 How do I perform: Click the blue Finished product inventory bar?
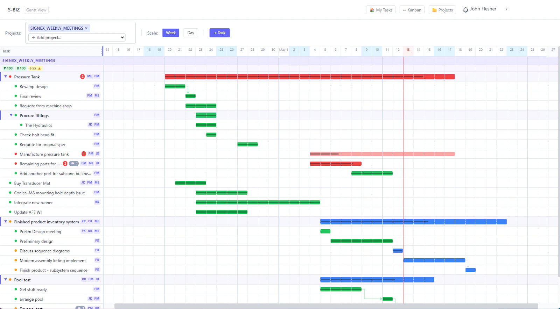(413, 222)
